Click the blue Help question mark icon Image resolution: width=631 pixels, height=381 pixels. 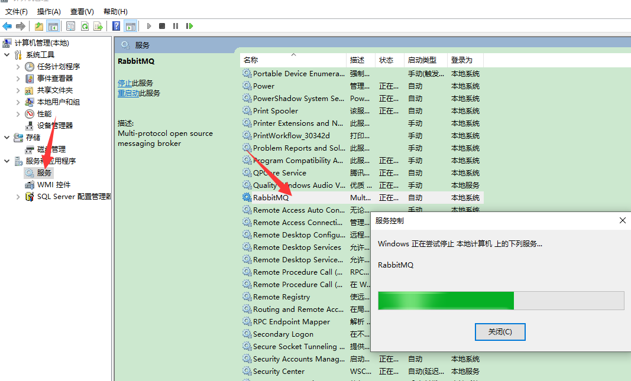[x=117, y=26]
